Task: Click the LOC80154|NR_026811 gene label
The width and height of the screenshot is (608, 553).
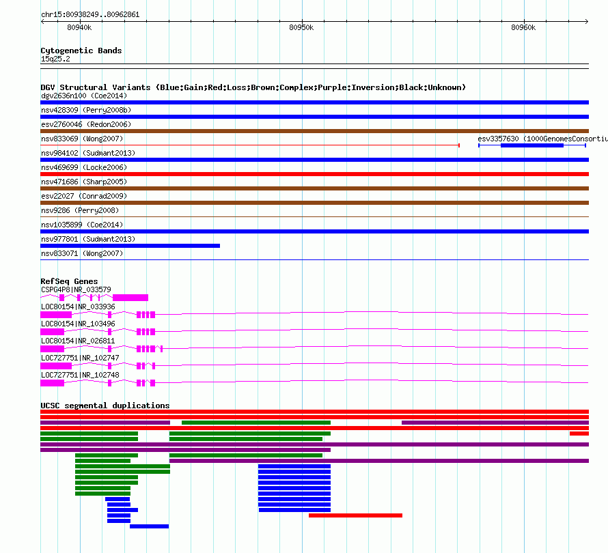Action: click(78, 341)
